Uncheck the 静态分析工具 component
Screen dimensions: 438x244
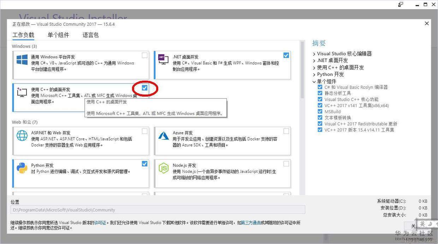(320, 93)
